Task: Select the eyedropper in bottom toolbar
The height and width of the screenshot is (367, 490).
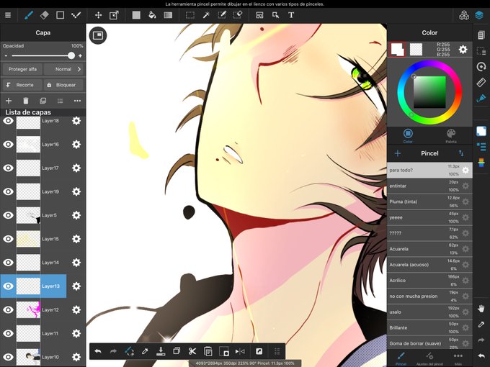Action: tap(145, 351)
